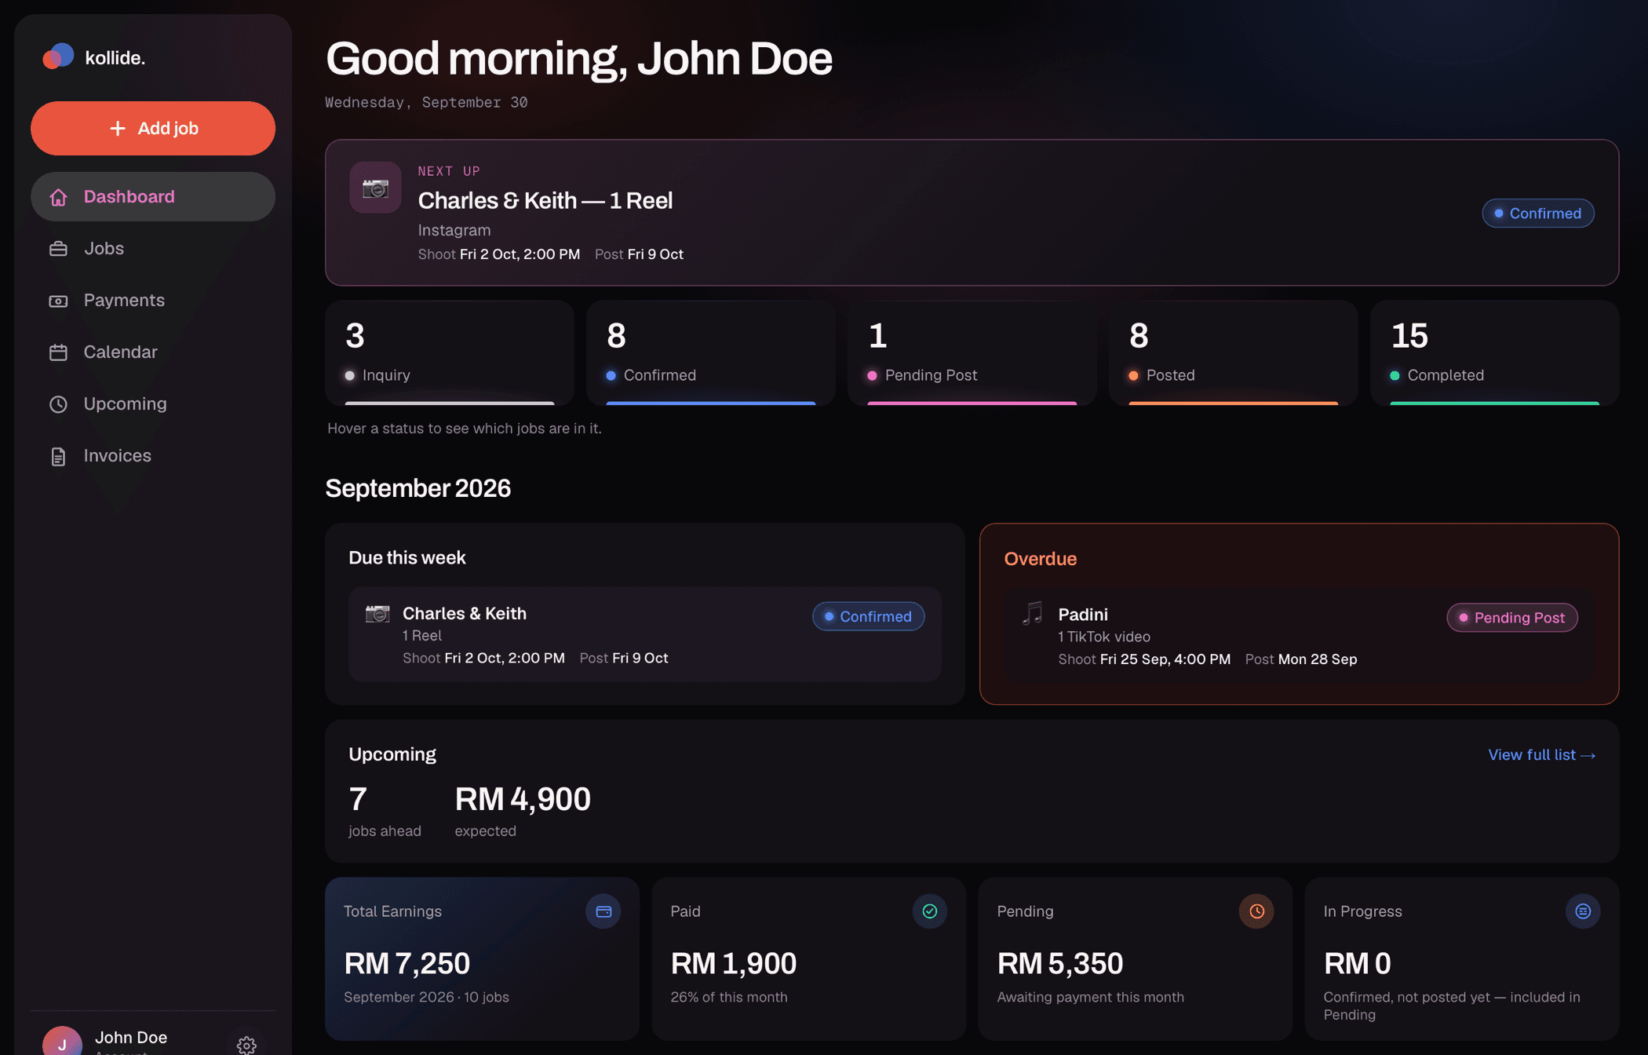
Task: Open the Charles & Keith — 1 Reel heading
Action: [x=545, y=200]
